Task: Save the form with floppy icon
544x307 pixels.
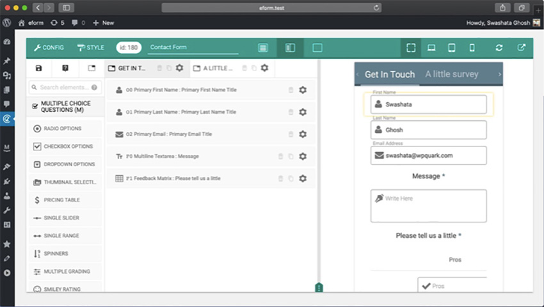Action: 38,68
